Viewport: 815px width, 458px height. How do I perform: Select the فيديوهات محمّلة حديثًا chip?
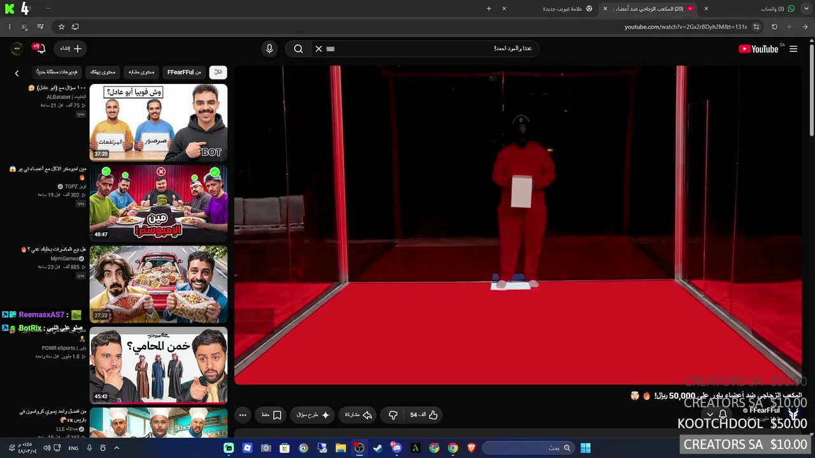57,72
